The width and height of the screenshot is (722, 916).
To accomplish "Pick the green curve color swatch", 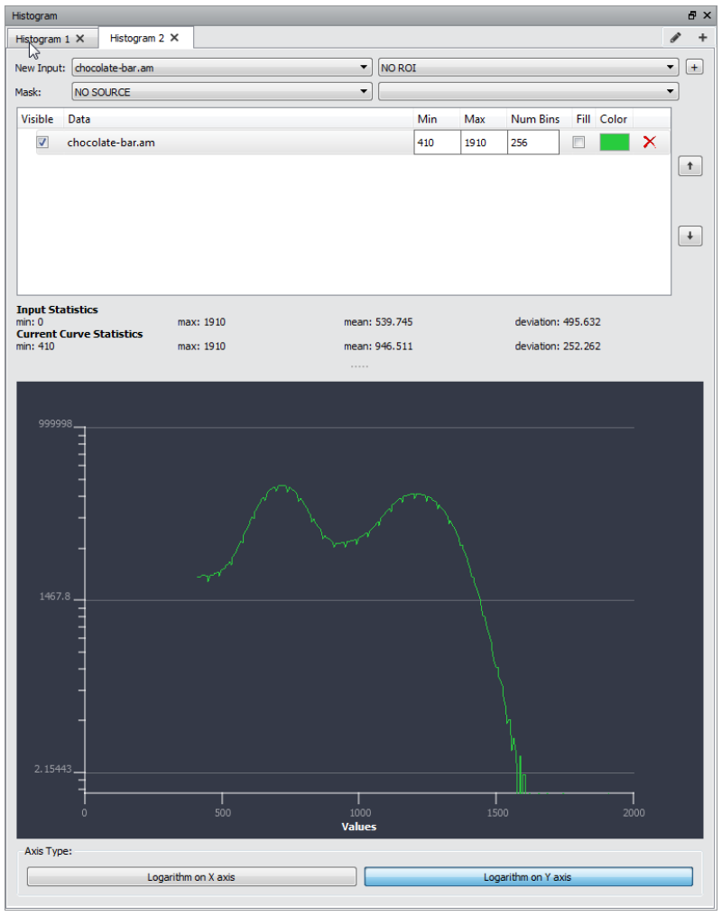I will click(x=614, y=142).
